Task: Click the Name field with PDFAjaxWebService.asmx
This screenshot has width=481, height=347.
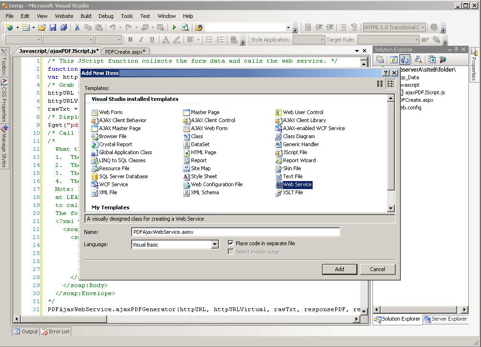Action: [236, 232]
